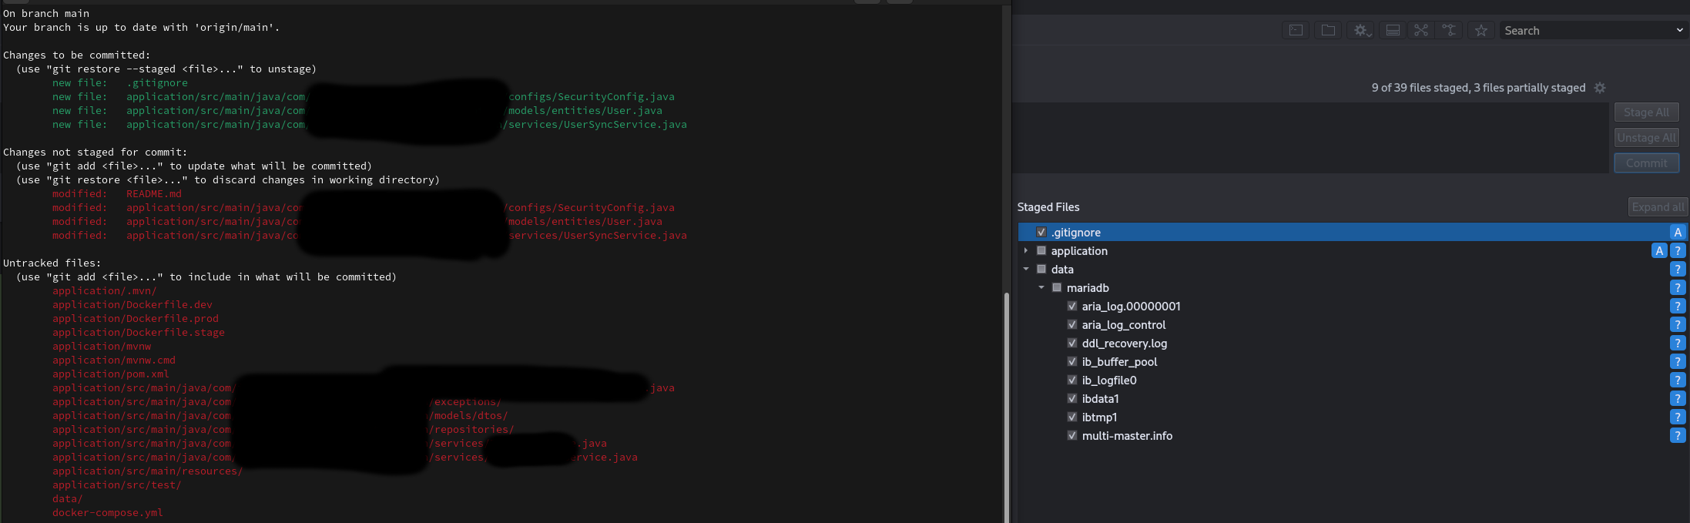The height and width of the screenshot is (523, 1690).
Task: Click the question mark badge on ibtmp1 row
Action: coord(1678,417)
